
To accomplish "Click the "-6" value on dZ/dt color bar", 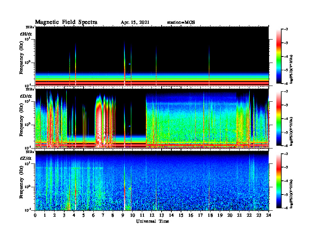I will point(286,208).
